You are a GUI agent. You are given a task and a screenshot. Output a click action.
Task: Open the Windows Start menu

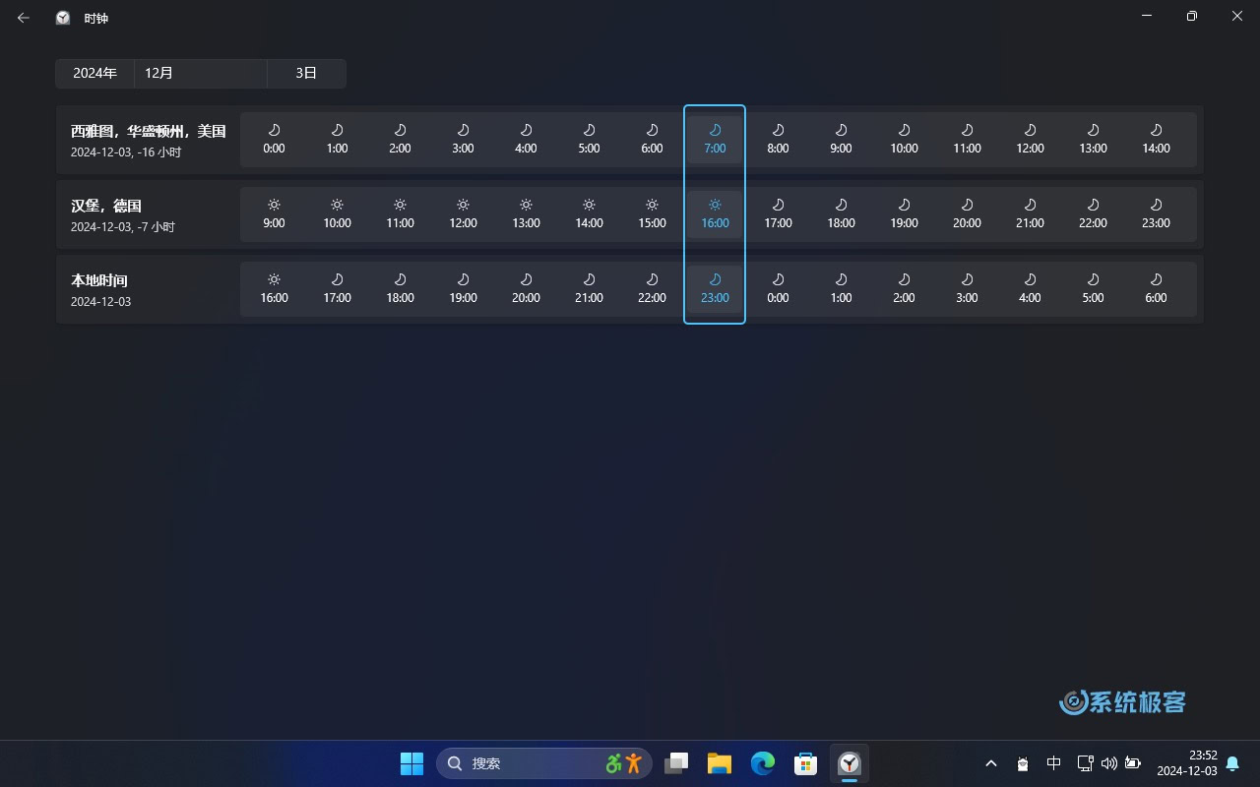[411, 763]
